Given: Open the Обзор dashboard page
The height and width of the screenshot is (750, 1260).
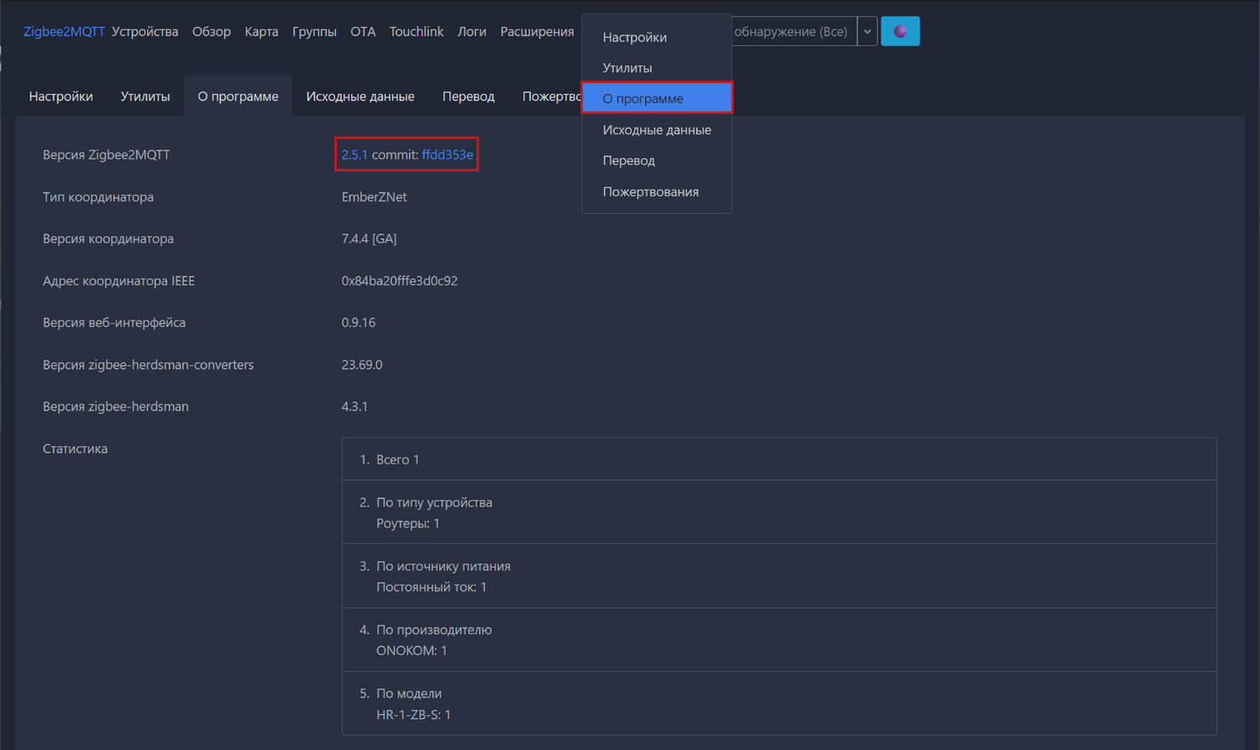Looking at the screenshot, I should pyautogui.click(x=211, y=31).
